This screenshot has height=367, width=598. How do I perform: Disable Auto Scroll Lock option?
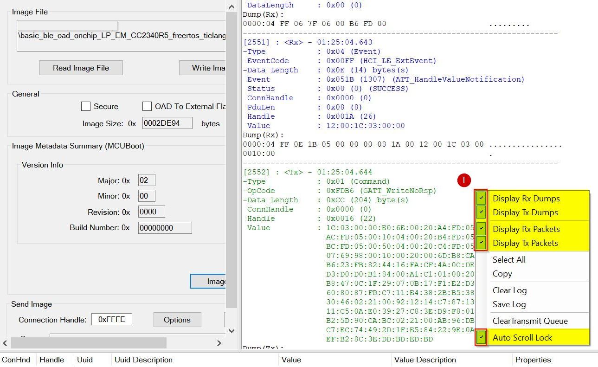click(522, 338)
